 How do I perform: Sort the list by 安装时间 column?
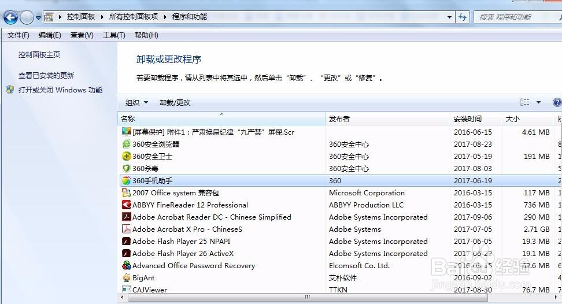[476, 119]
